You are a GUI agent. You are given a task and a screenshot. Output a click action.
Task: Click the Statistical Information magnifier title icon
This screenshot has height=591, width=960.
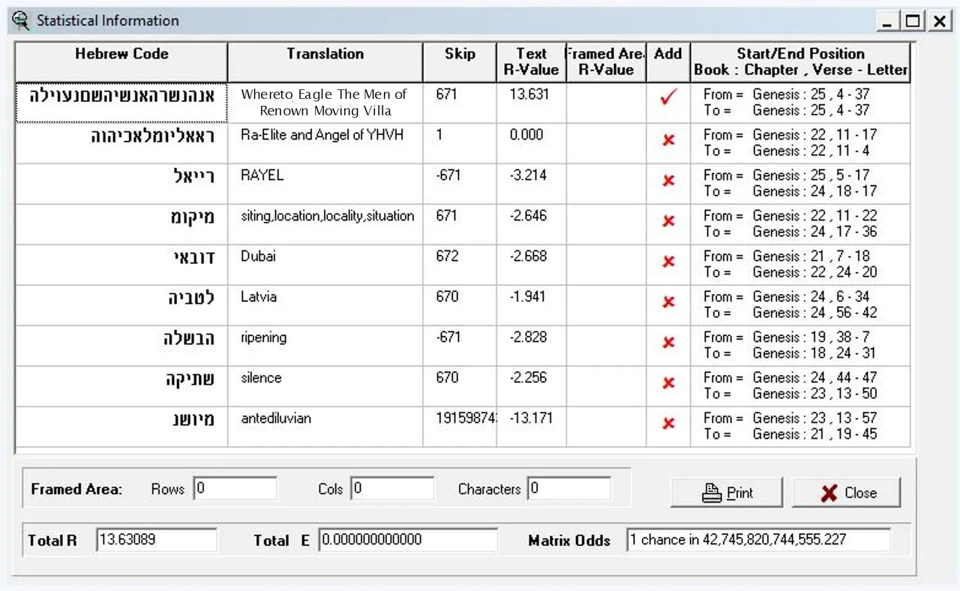[22, 20]
